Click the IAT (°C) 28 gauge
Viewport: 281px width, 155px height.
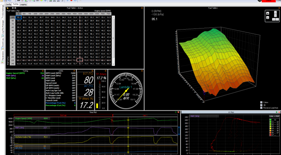pyautogui.click(x=85, y=90)
